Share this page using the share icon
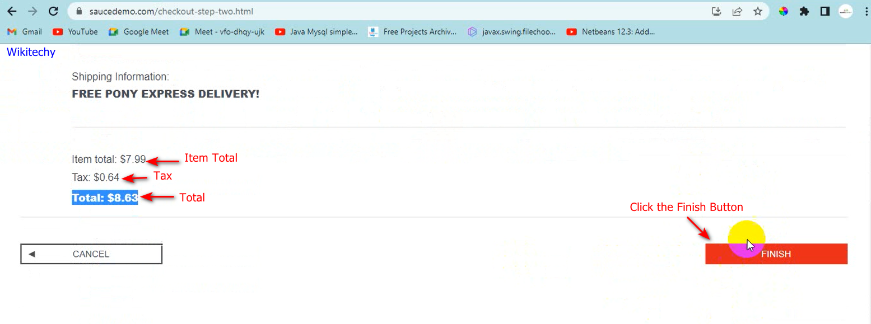 point(737,11)
